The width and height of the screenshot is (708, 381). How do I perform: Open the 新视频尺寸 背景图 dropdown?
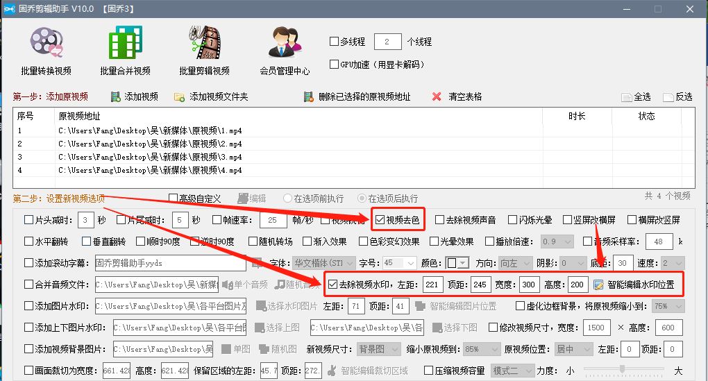379,349
